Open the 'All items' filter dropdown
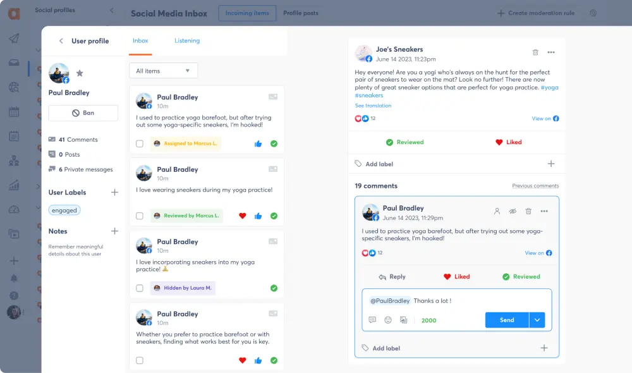632x373 pixels. 163,71
